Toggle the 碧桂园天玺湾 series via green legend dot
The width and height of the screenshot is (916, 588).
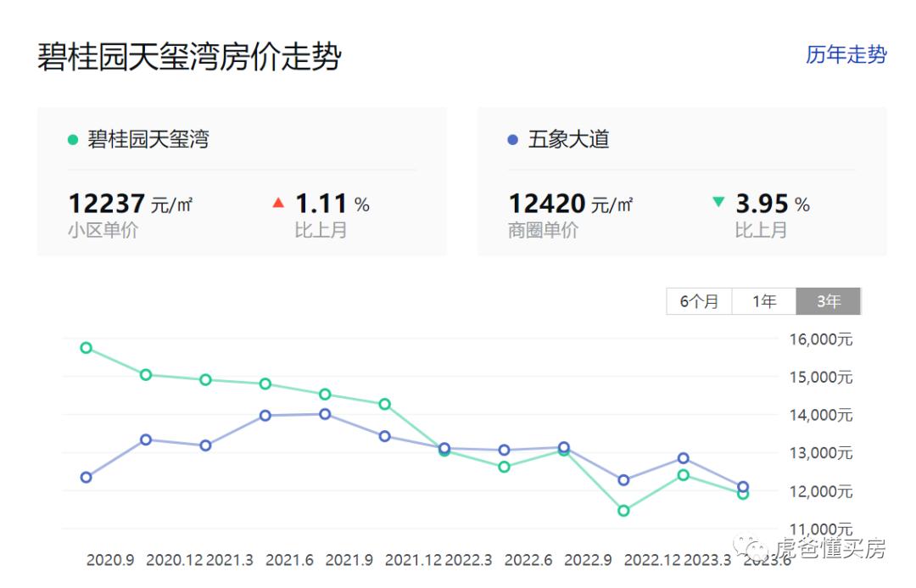coord(72,138)
